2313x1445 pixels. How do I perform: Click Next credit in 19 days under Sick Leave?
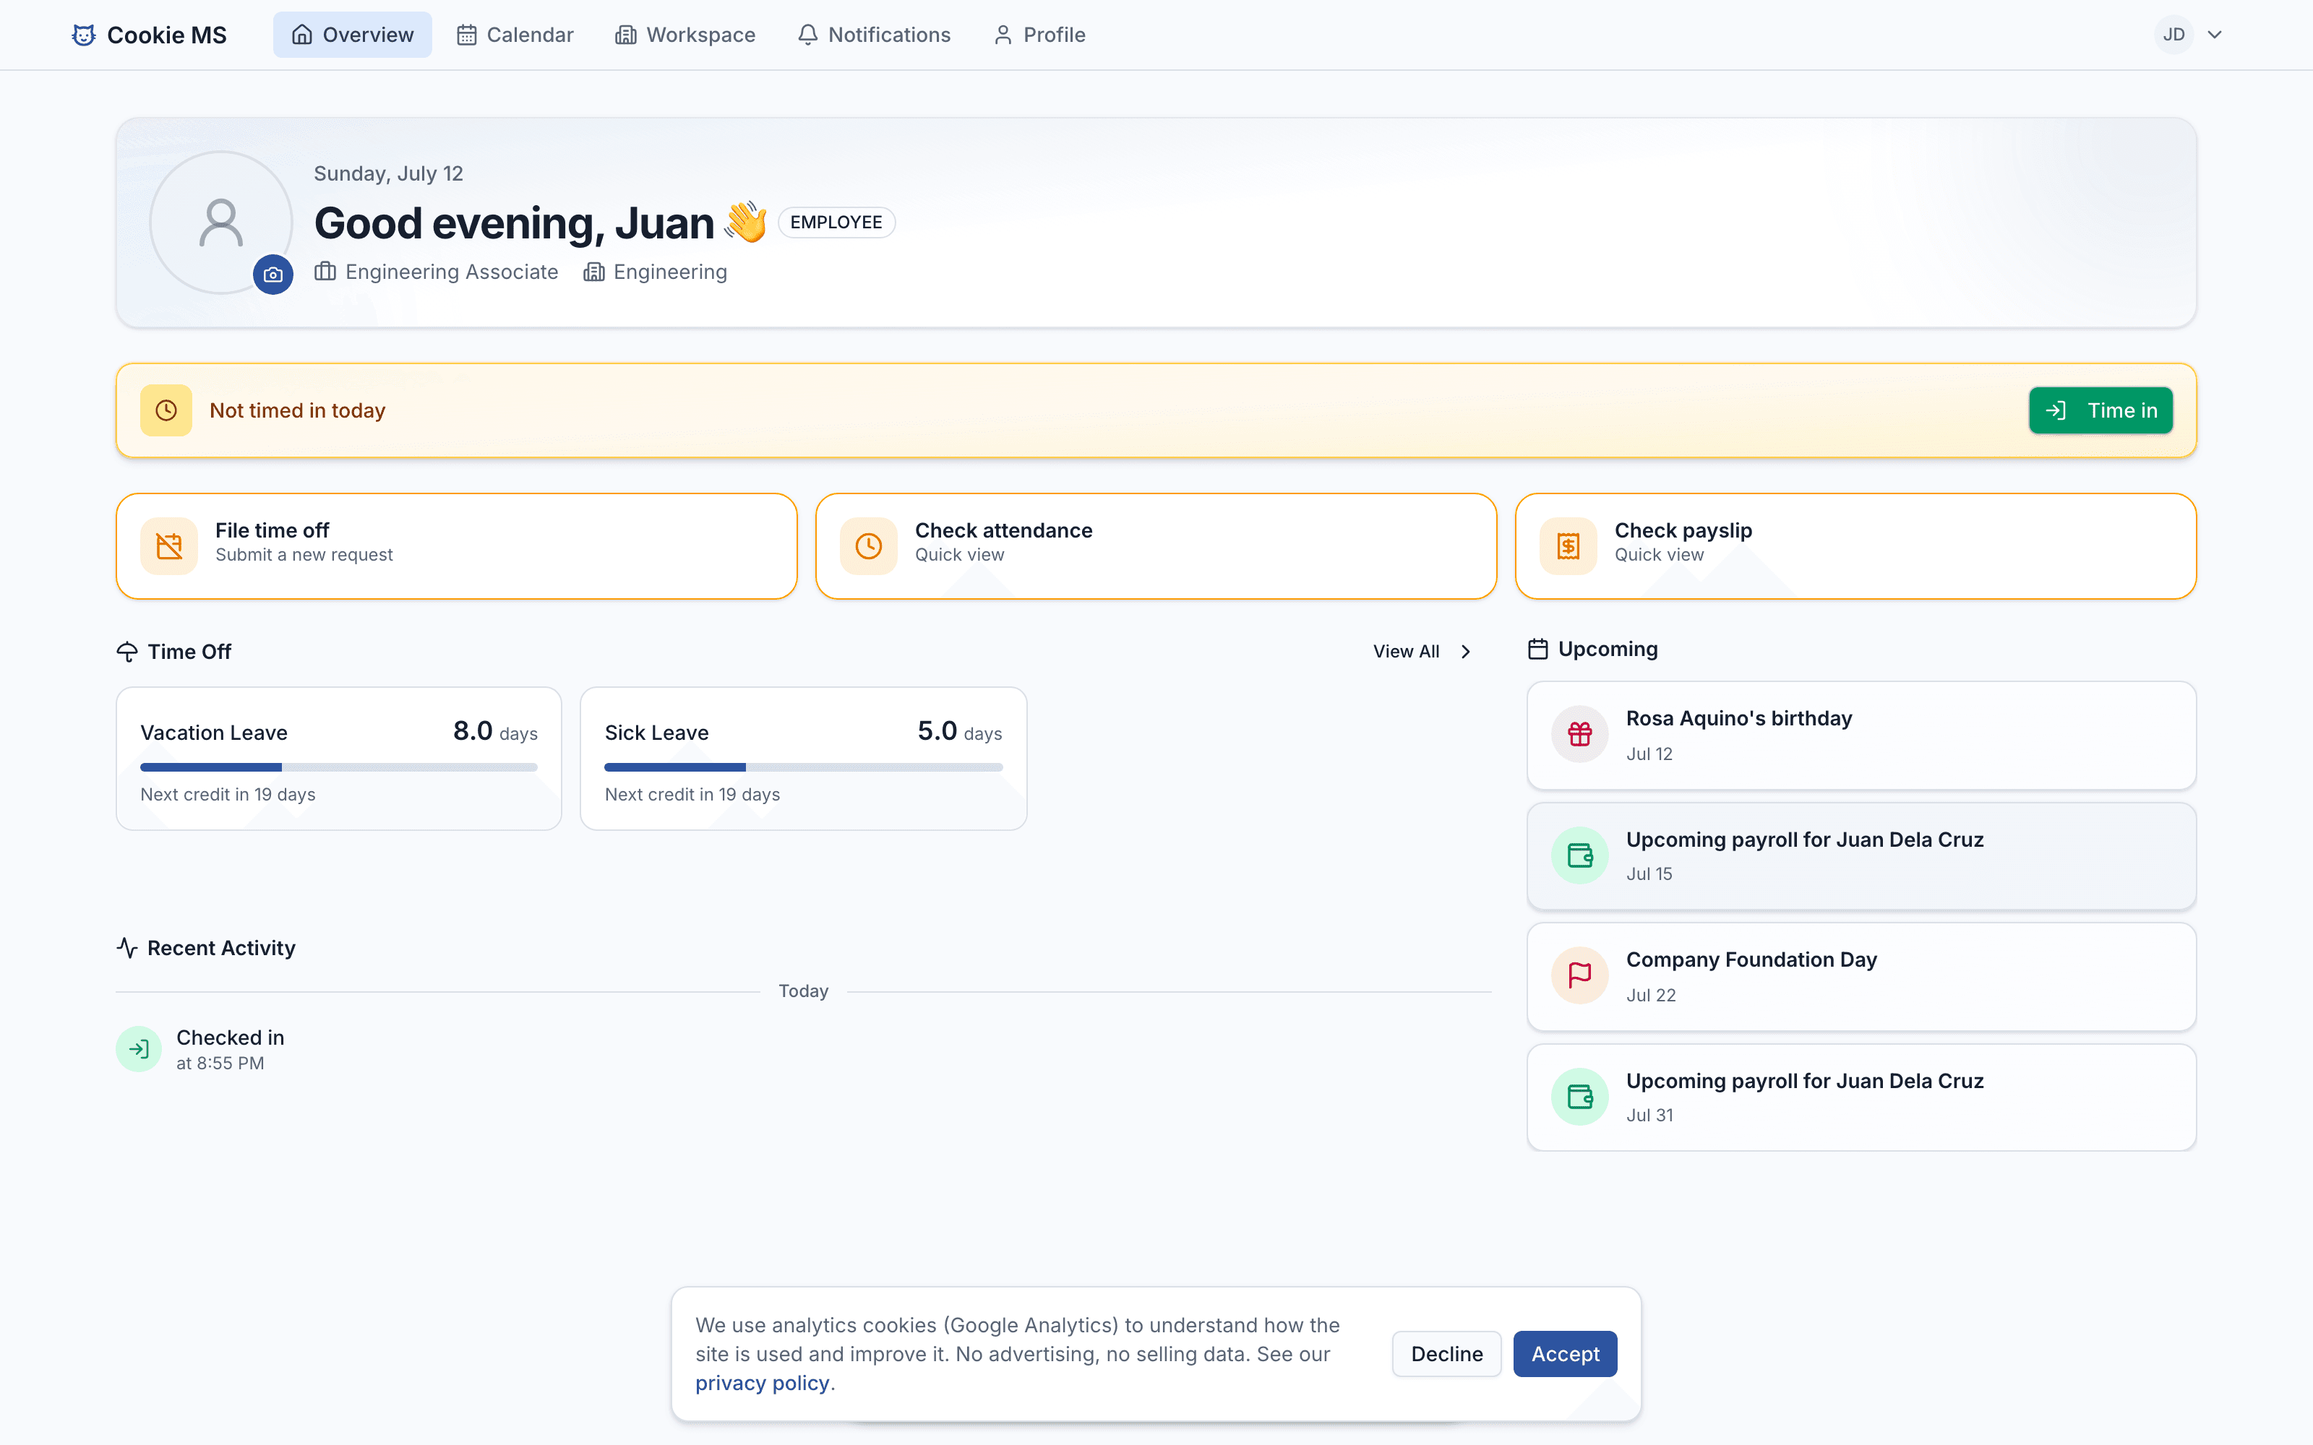[x=692, y=795]
